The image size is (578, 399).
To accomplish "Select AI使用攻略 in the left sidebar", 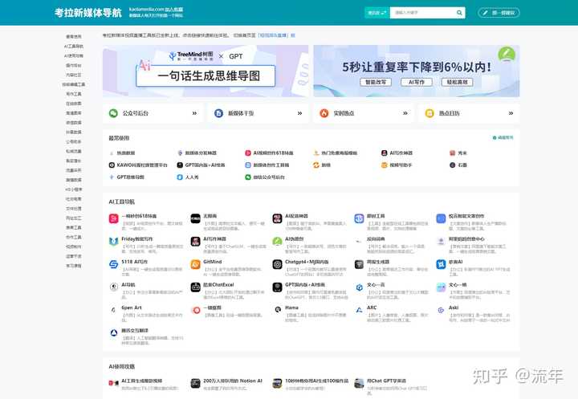I will [x=74, y=56].
